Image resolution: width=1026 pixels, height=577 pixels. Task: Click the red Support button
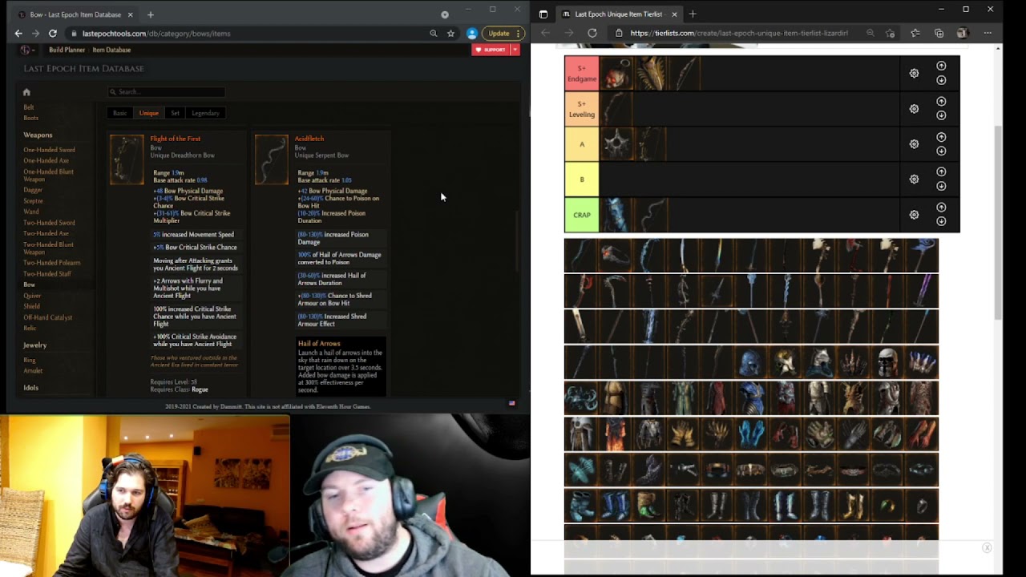(491, 50)
